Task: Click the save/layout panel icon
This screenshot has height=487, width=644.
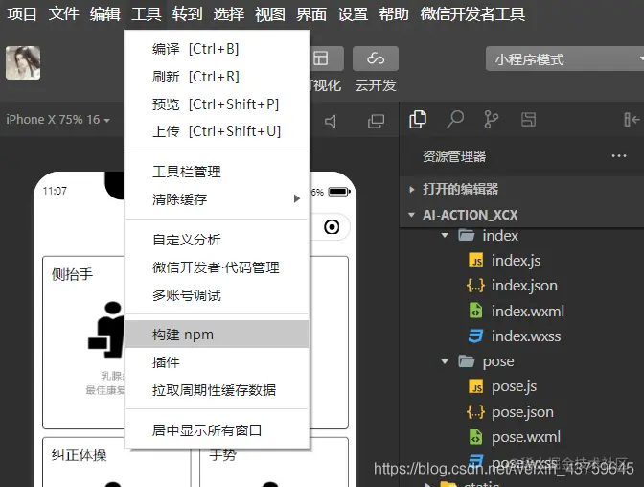Action: 529,120
